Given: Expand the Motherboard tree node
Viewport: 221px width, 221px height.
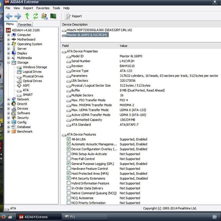Looking at the screenshot, I should (x=8, y=39).
